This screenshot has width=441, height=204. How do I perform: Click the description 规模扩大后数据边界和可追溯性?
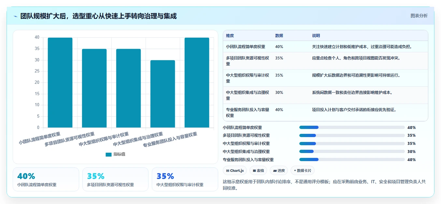pyautogui.click(x=356, y=75)
